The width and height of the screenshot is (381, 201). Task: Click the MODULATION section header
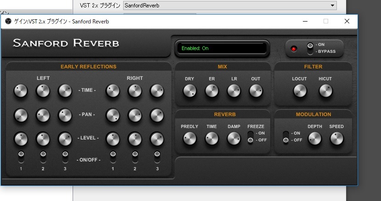(313, 114)
